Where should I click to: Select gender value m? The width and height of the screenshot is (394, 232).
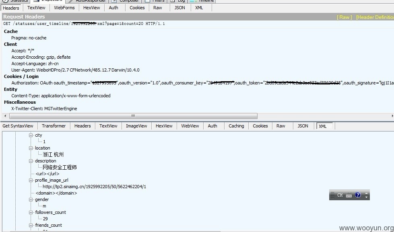[45, 206]
